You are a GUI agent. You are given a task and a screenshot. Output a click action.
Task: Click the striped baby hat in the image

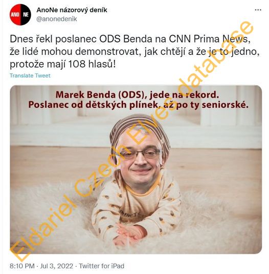coord(139,133)
